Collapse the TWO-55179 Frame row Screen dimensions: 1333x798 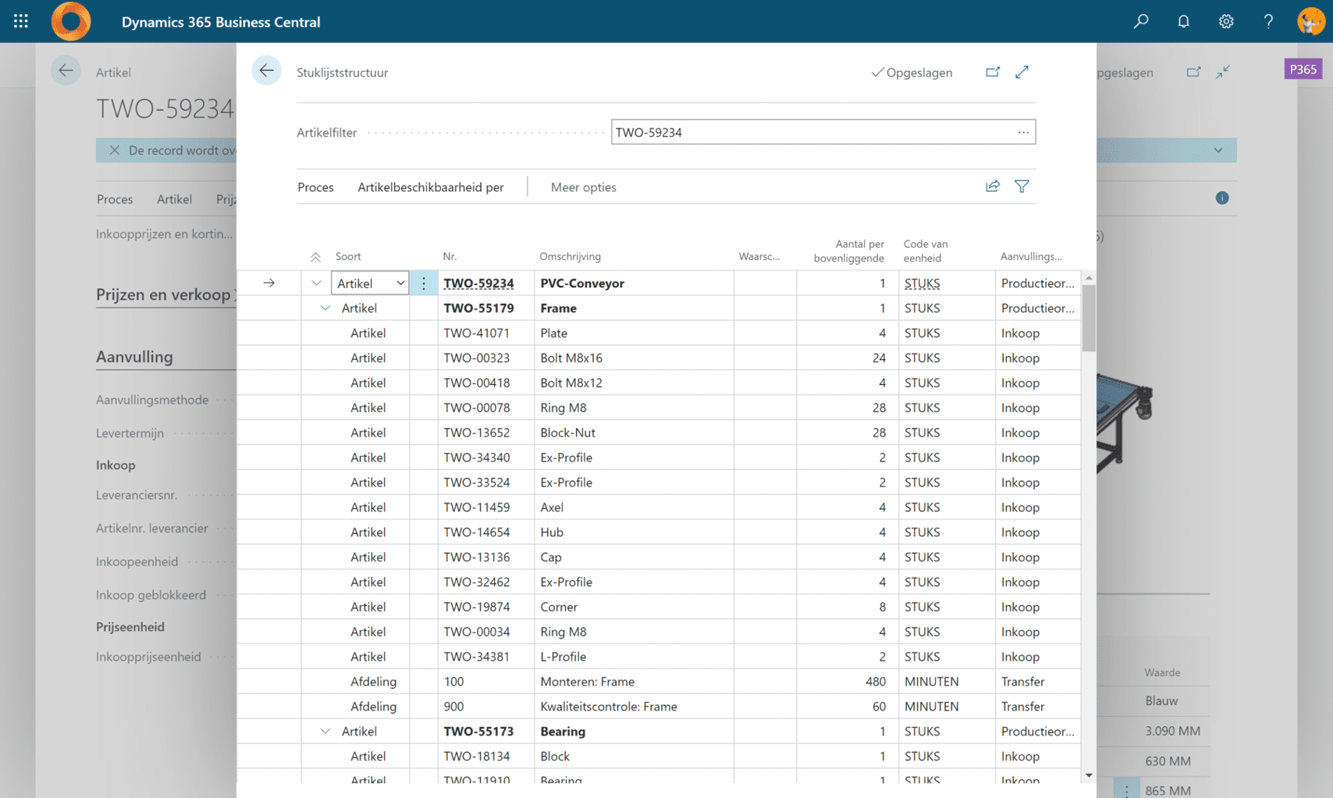click(325, 308)
